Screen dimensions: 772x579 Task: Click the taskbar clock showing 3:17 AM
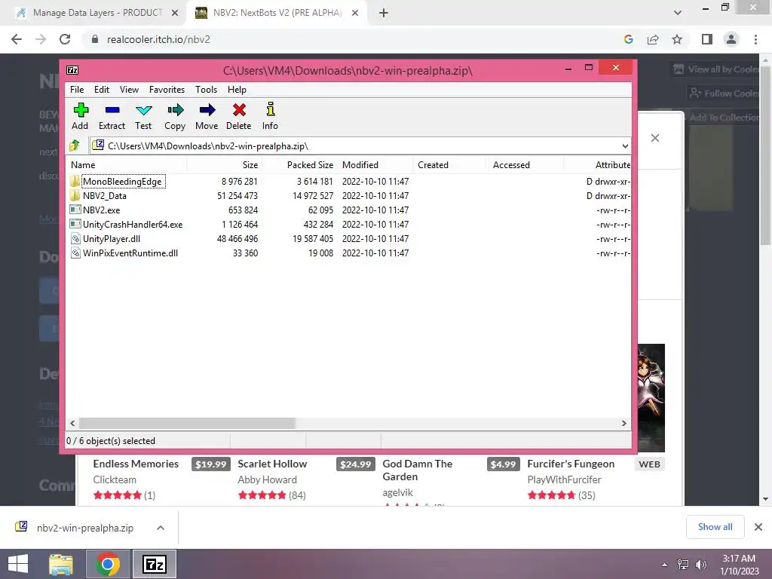click(x=739, y=565)
